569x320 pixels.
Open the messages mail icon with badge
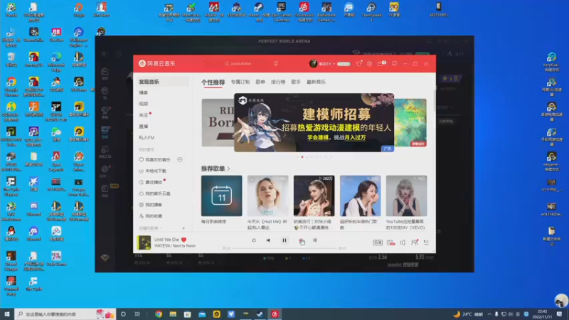pyautogui.click(x=381, y=63)
